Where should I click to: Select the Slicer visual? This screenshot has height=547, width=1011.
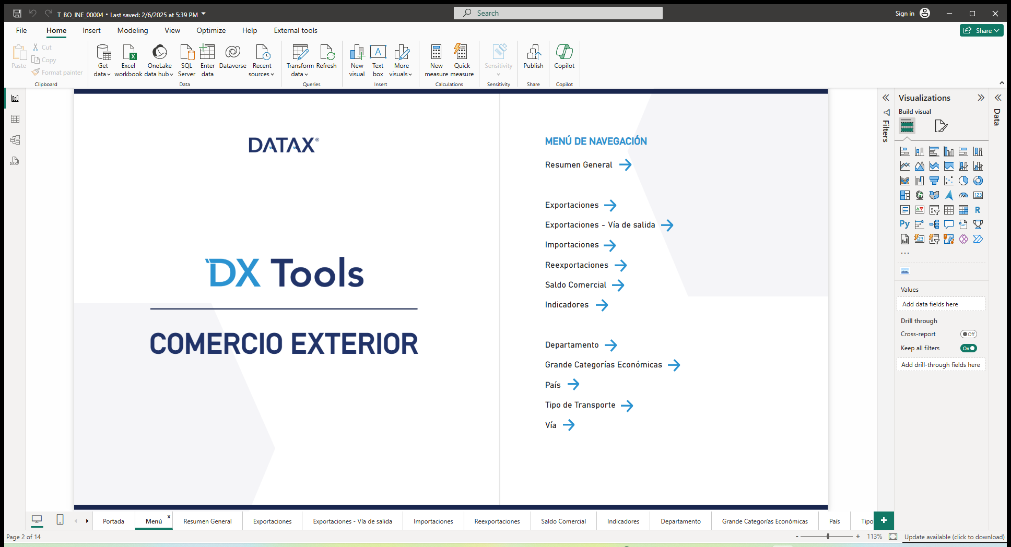pos(934,210)
